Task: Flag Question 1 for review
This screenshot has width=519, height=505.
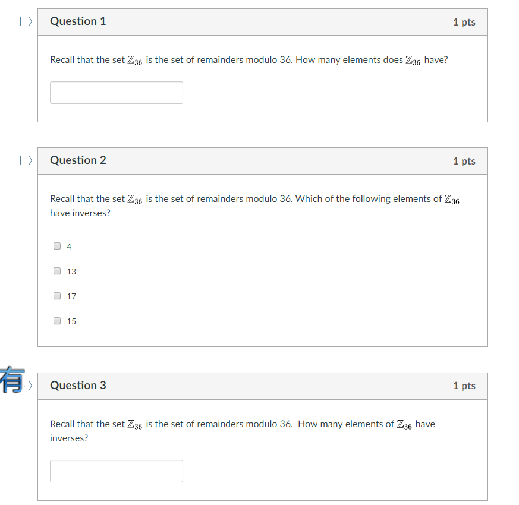Action: [25, 22]
